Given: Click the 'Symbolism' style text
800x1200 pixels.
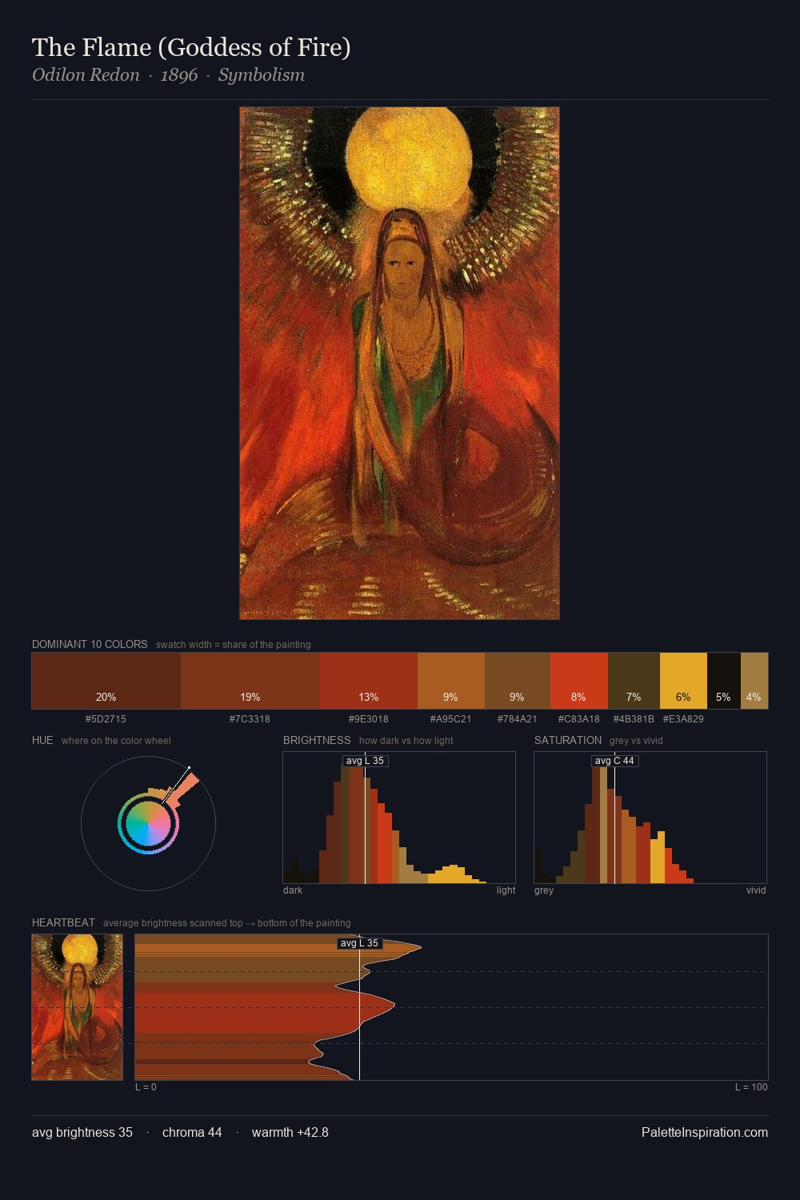Looking at the screenshot, I should tap(262, 75).
